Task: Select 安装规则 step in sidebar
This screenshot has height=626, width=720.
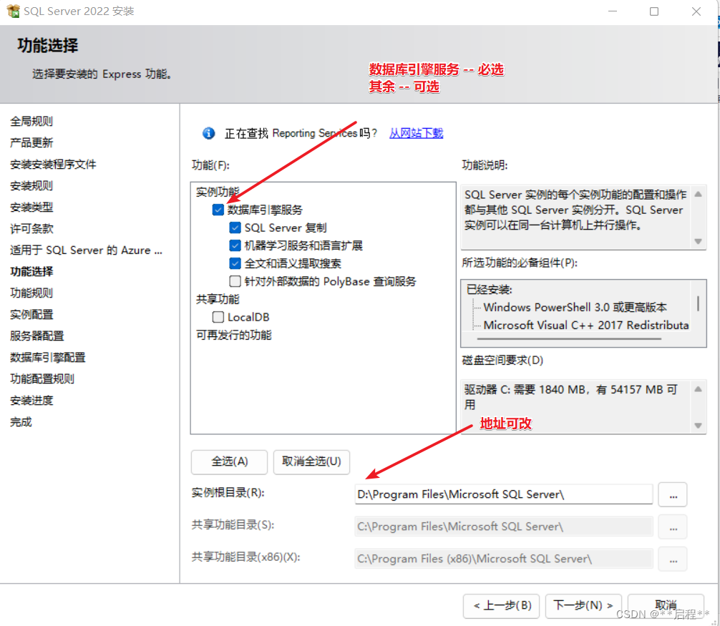Action: (x=31, y=186)
